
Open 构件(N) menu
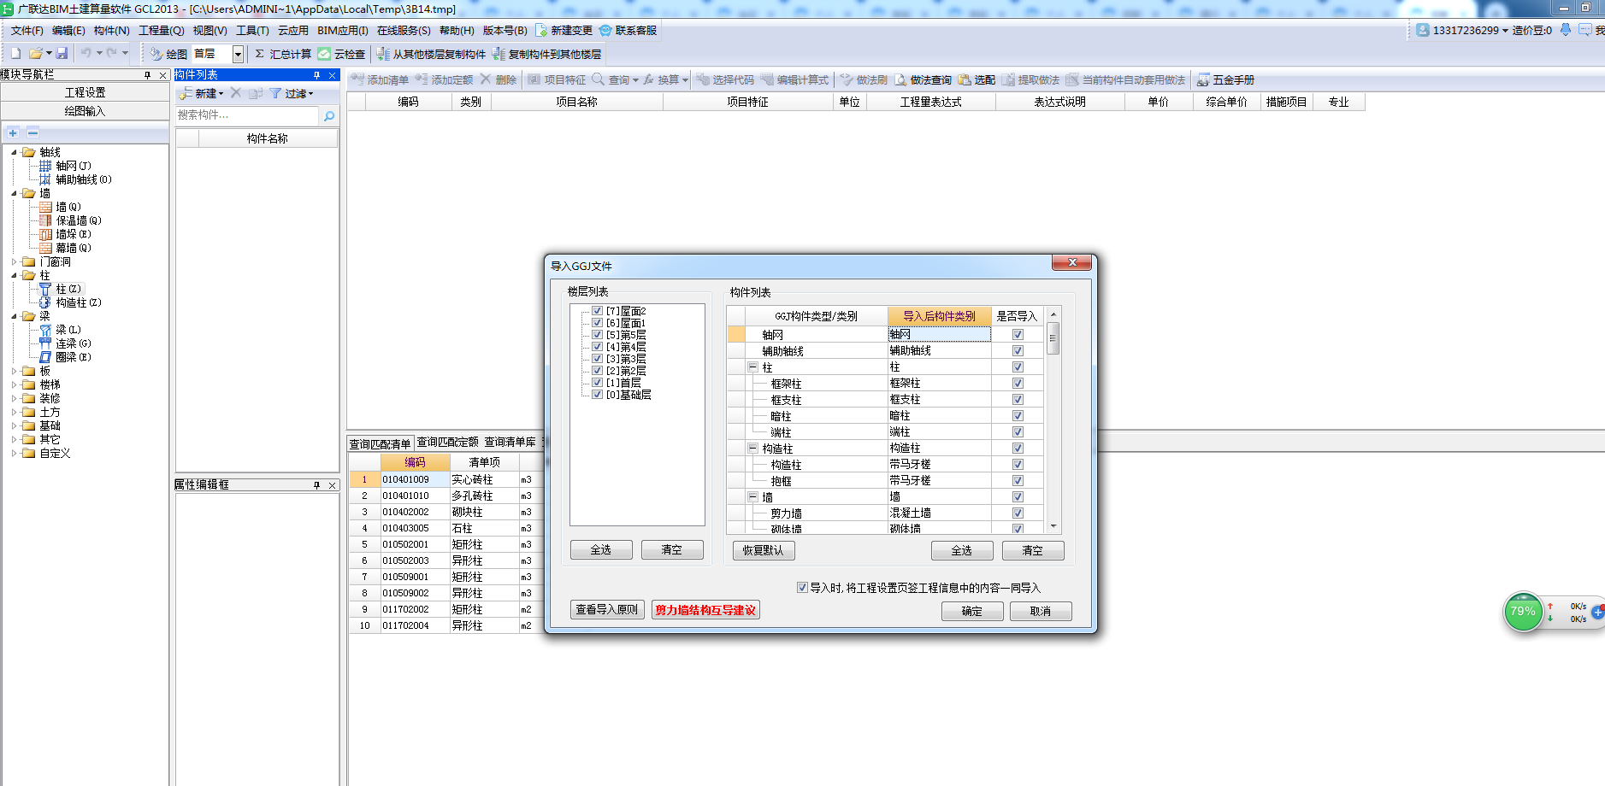111,30
